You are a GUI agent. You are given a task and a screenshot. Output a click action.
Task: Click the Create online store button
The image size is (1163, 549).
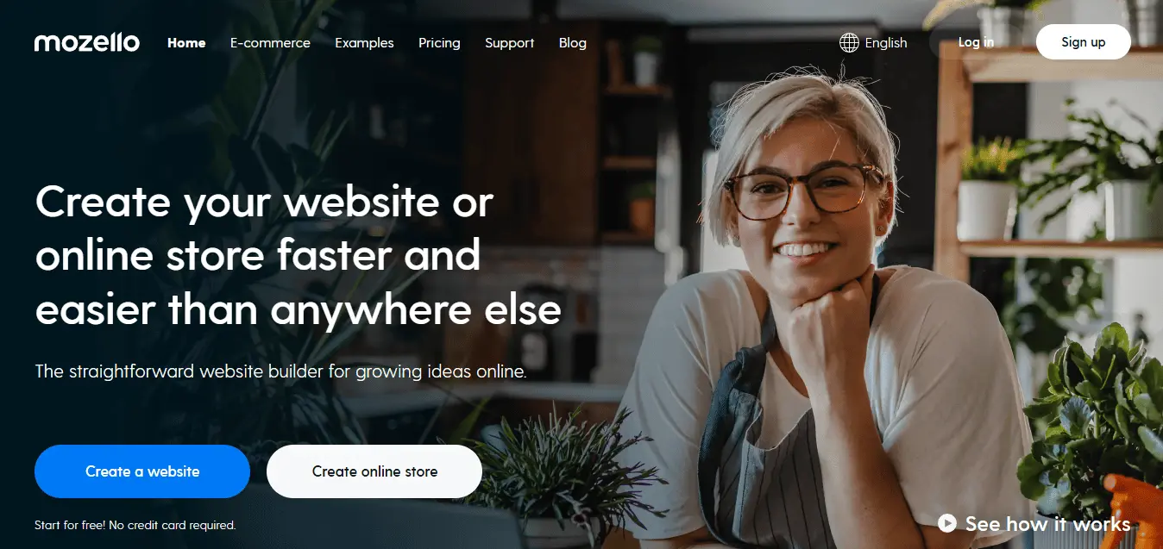(374, 471)
